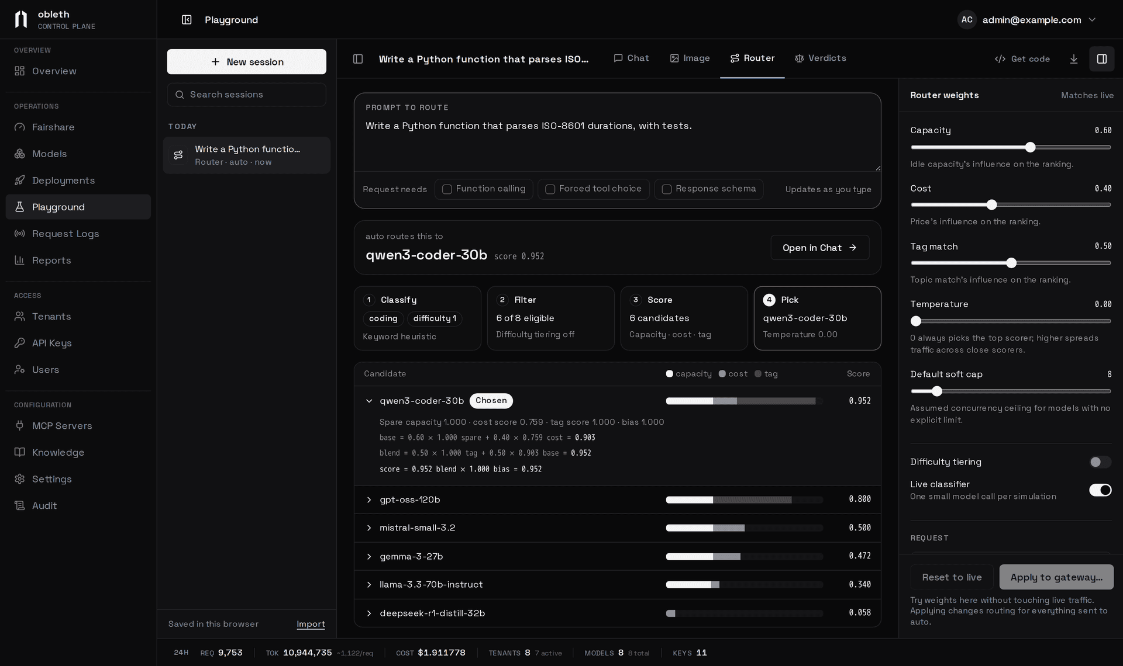Switch to the Chat tab

(631, 58)
